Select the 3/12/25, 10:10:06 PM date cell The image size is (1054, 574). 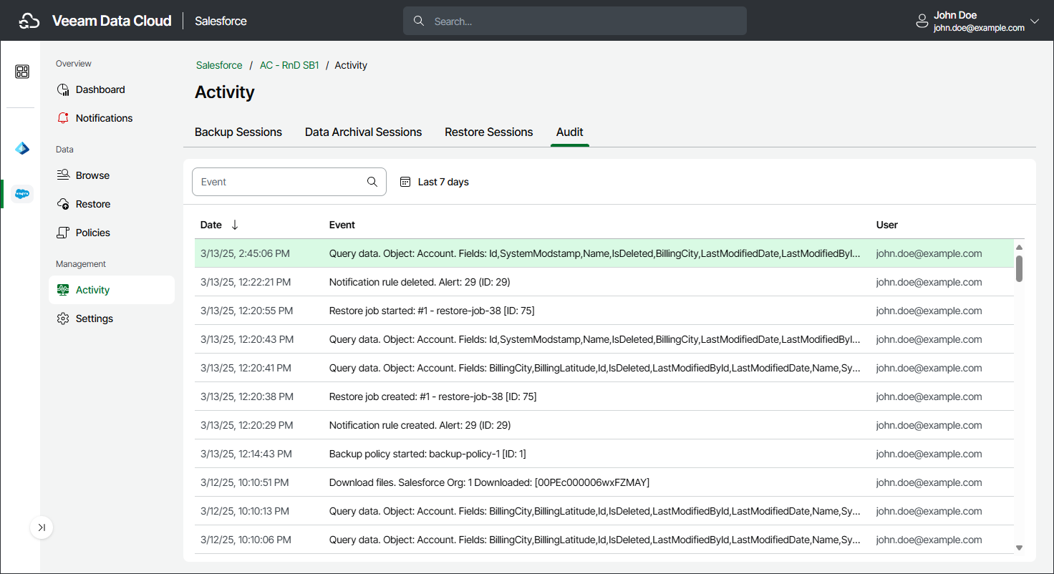pyautogui.click(x=246, y=540)
